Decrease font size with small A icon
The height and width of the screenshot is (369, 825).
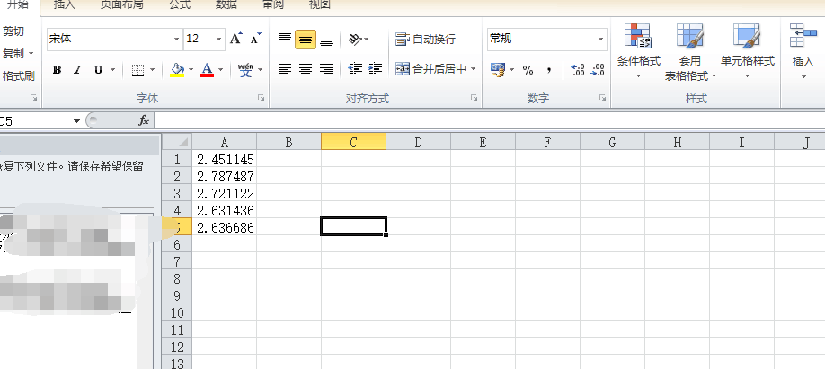256,39
